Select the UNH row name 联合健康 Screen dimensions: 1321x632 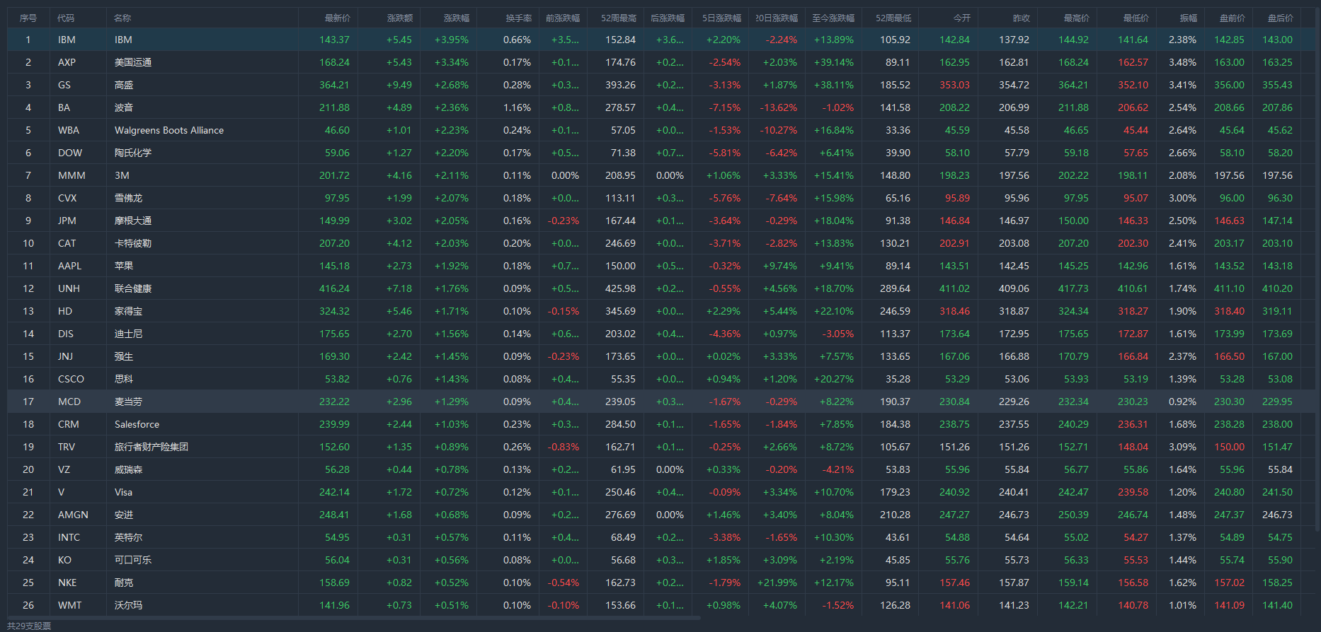pyautogui.click(x=133, y=288)
